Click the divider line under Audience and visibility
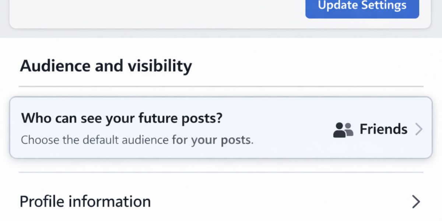The width and height of the screenshot is (442, 221). [221, 87]
